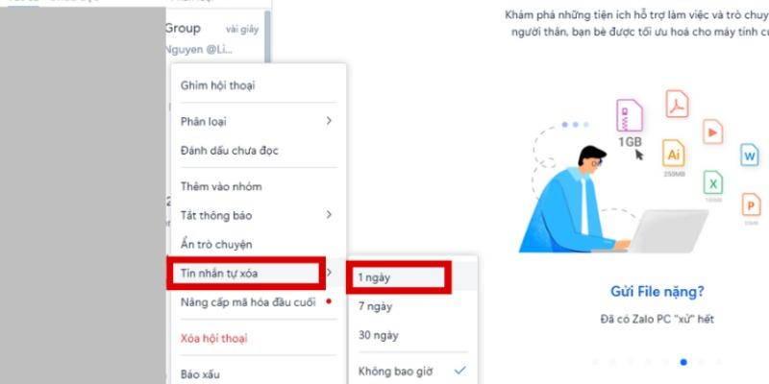Select Ghim hội thoại in context menu

pos(259,85)
